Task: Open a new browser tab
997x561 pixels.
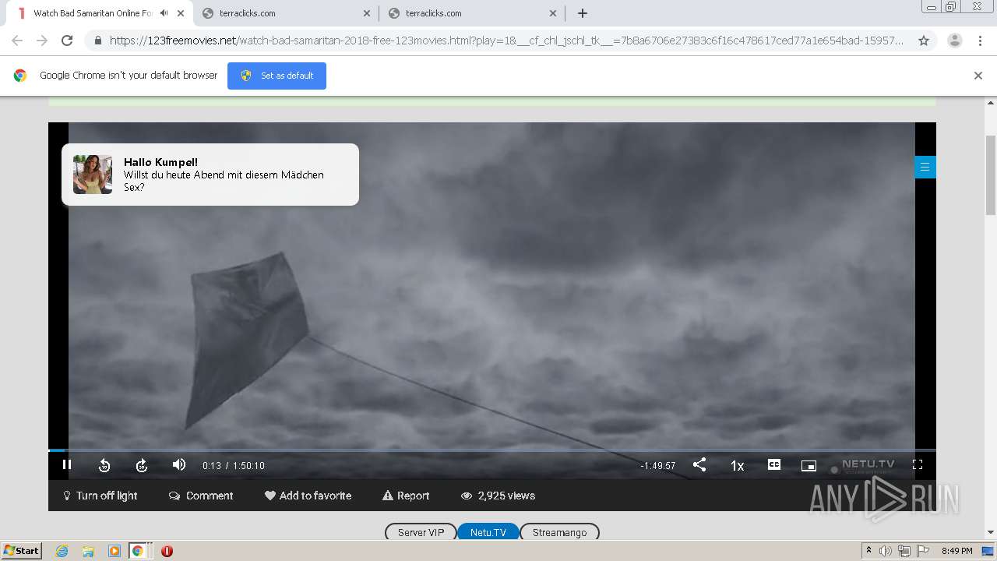Action: coord(583,13)
